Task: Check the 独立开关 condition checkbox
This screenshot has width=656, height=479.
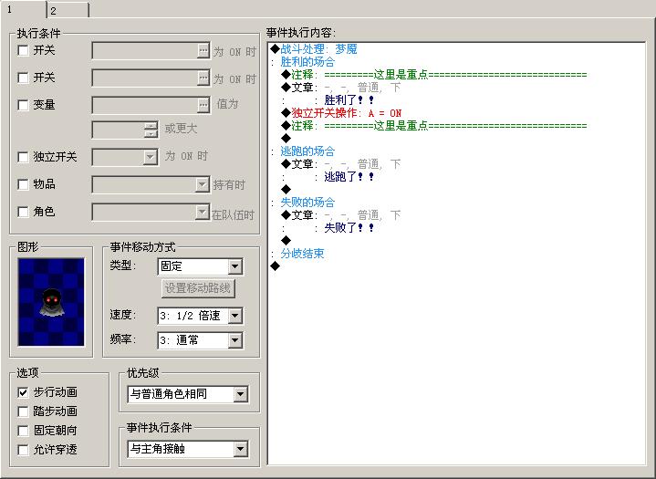Action: [x=23, y=157]
